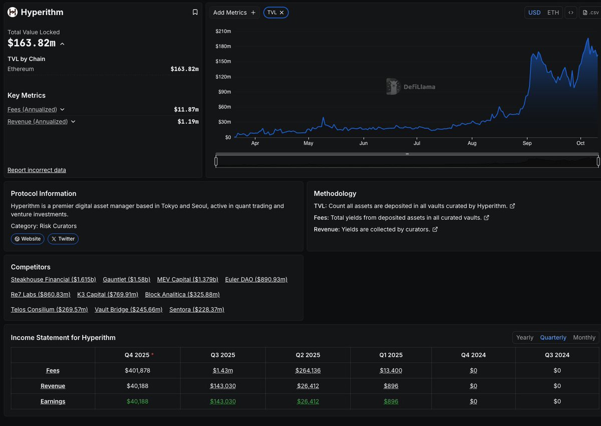Click Q2 2025 earnings value $26,412 in green
Screen dimensions: 601x426
point(308,401)
